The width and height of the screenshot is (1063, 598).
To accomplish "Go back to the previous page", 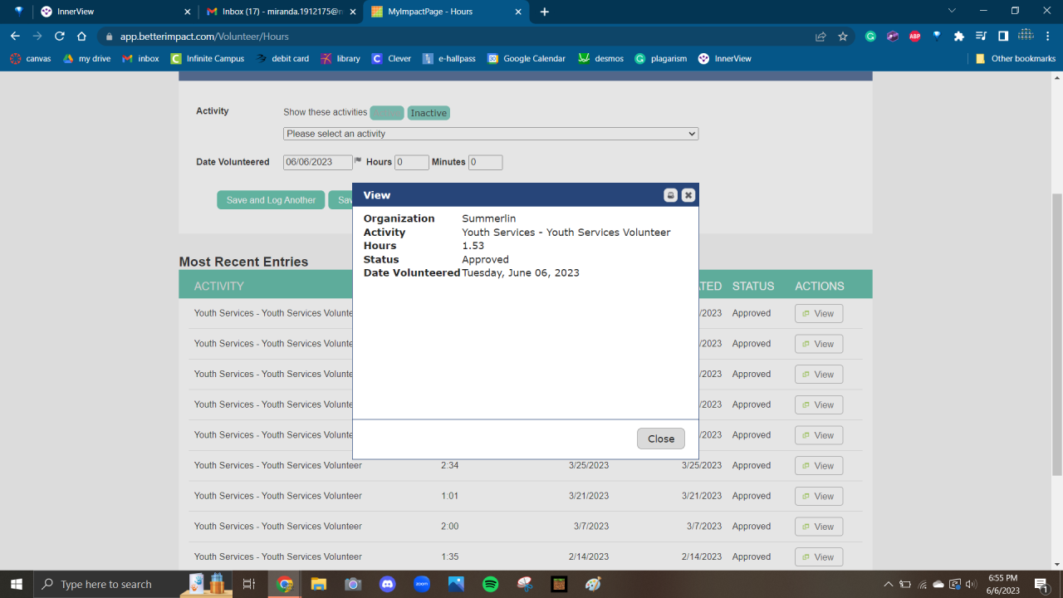I will coord(15,36).
